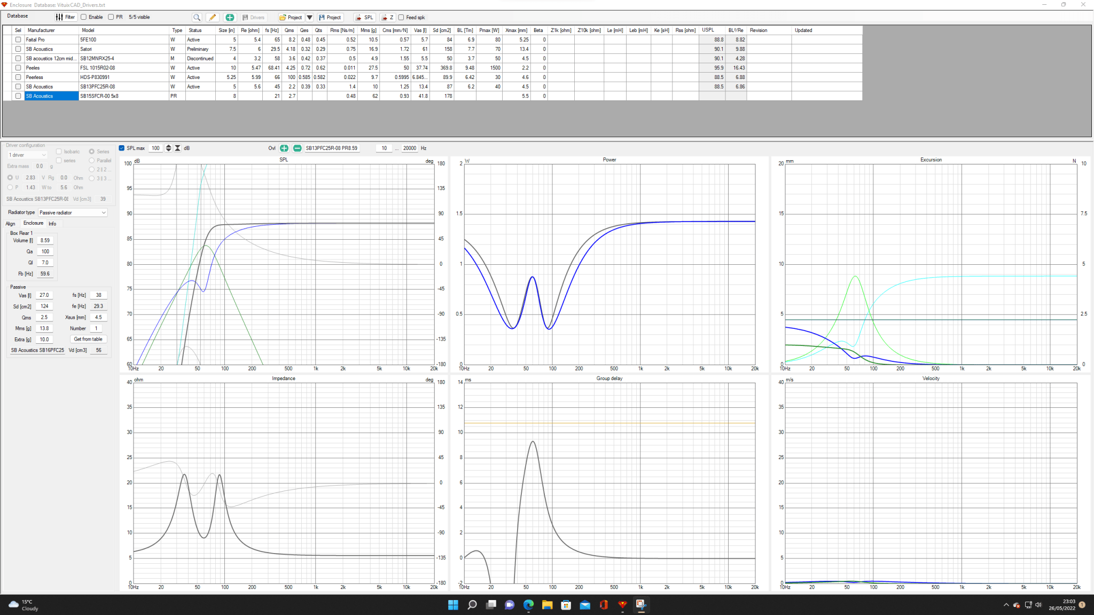
Task: Open Task View on the taskbar
Action: [x=491, y=604]
